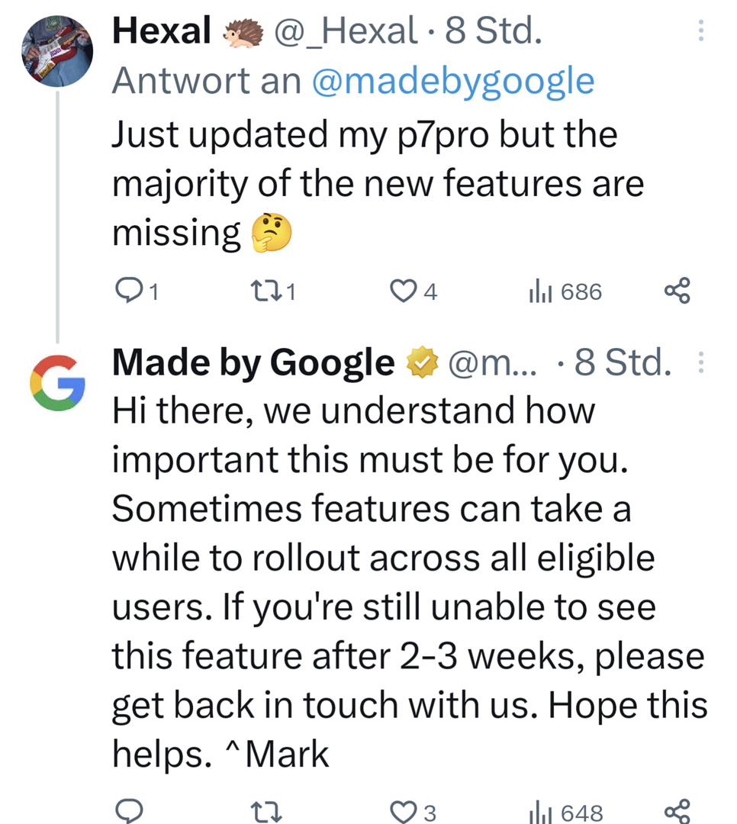The image size is (737, 824).
Task: Open Made by Google's G avatar
Action: pos(58,383)
